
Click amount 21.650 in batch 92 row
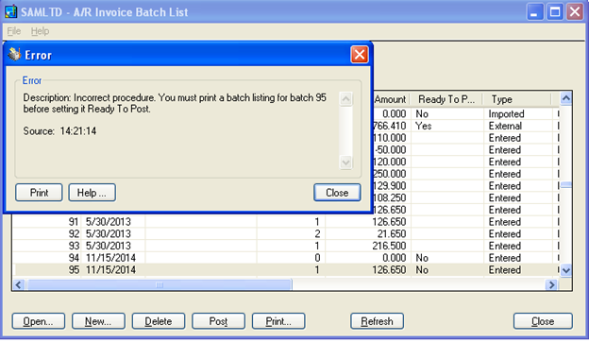392,233
